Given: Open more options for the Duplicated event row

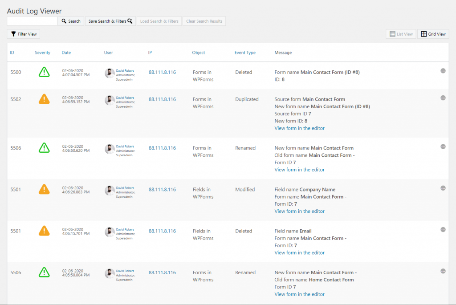Looking at the screenshot, I should [x=443, y=98].
